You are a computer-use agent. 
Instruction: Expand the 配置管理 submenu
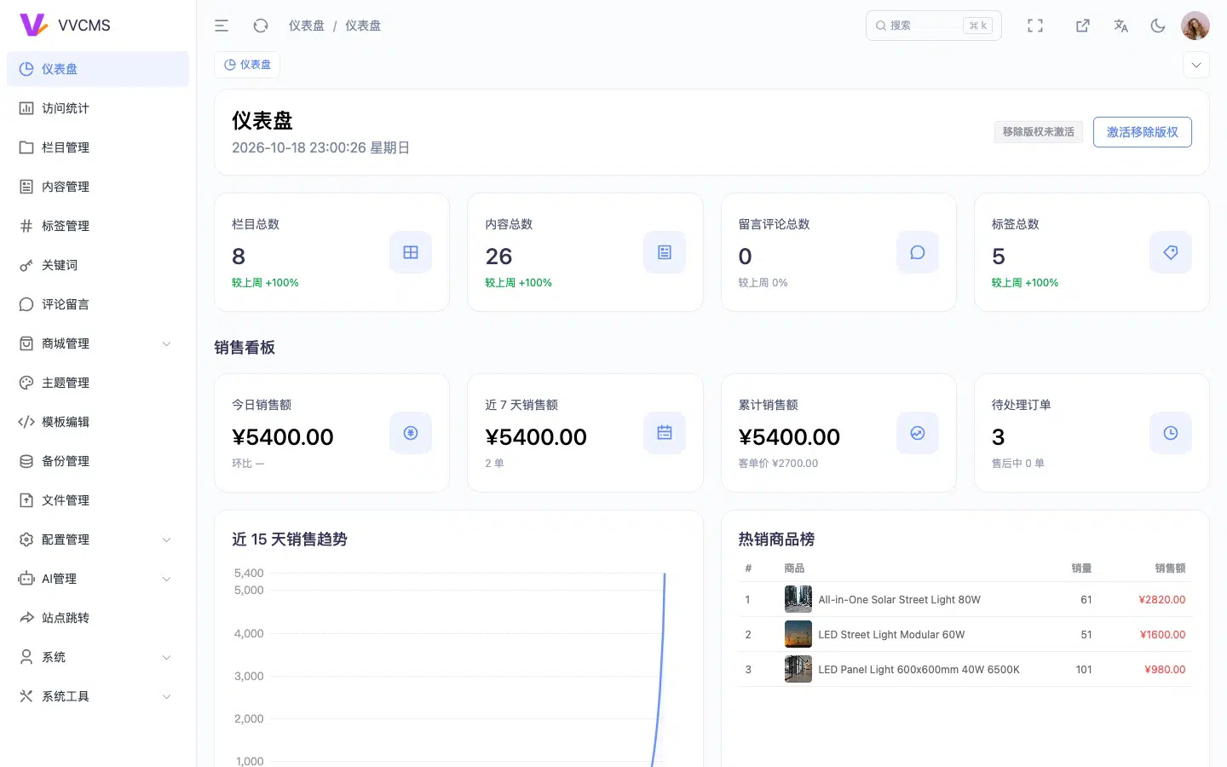98,539
